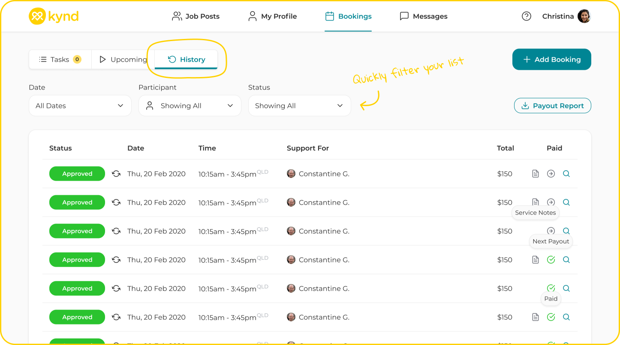
Task: Select Bookings in the top navigation
Action: (348, 16)
